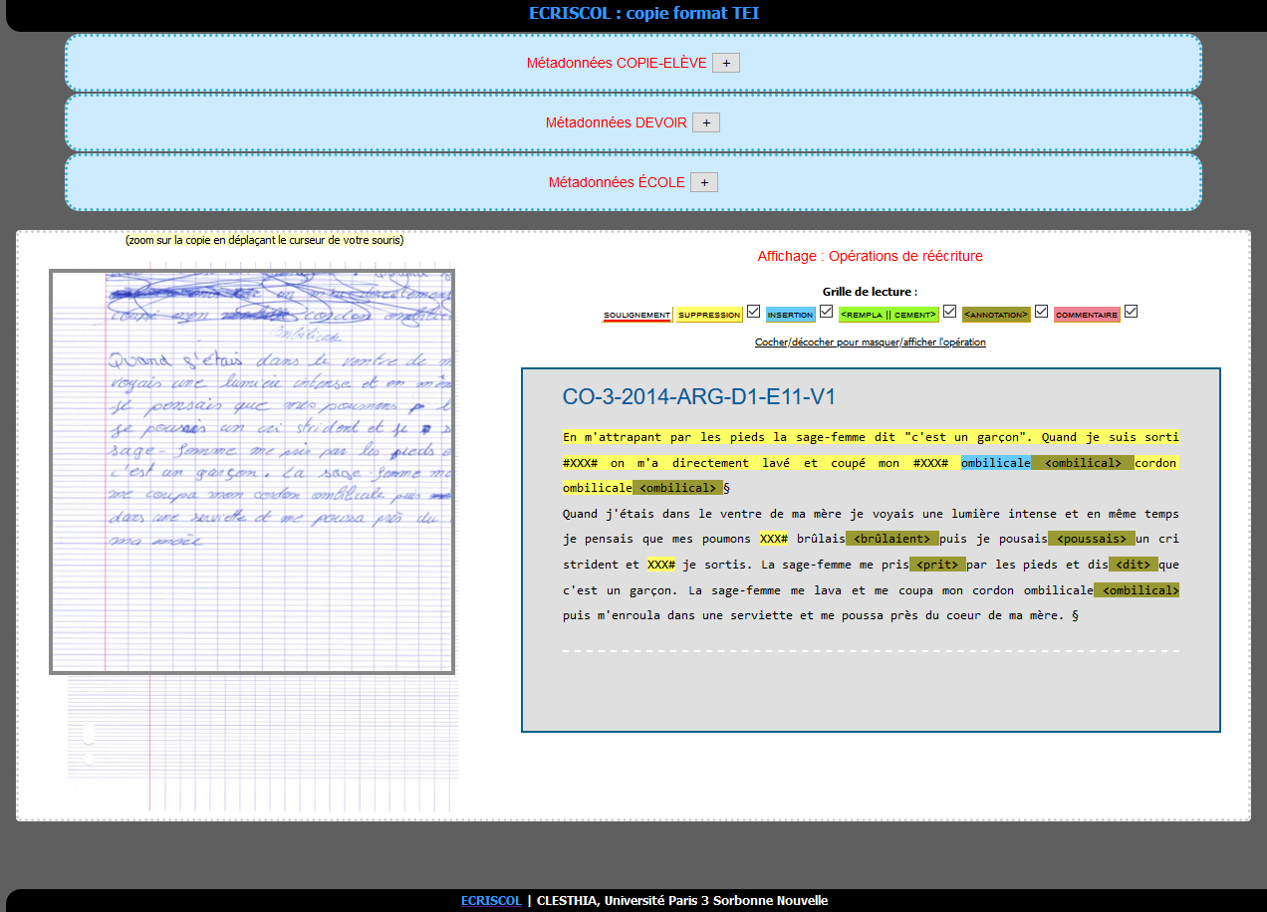The image size is (1267, 912).
Task: Click the 'Cocher/décocher pour masquer/afficher l'opération' text
Action: click(871, 342)
